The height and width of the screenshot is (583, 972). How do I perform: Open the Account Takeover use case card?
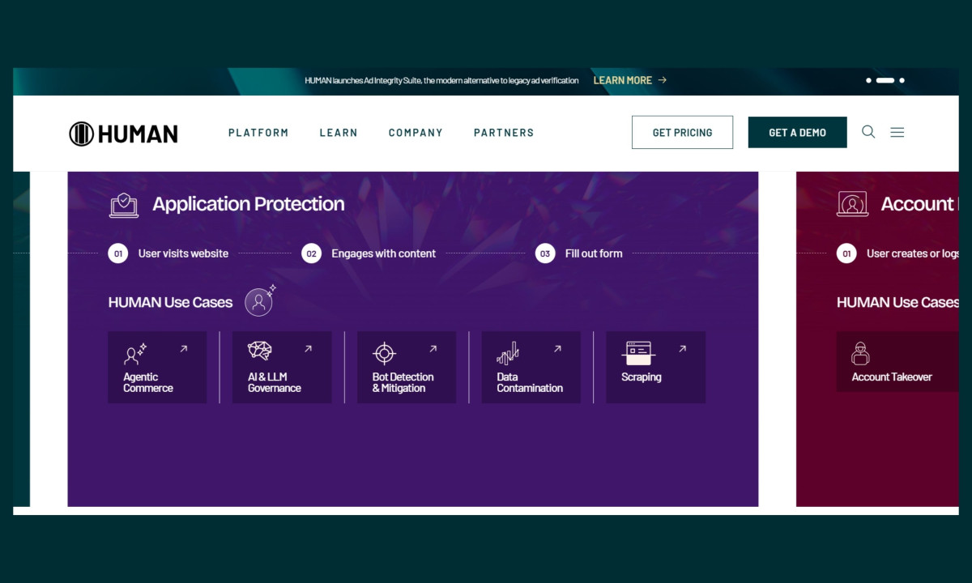click(897, 362)
